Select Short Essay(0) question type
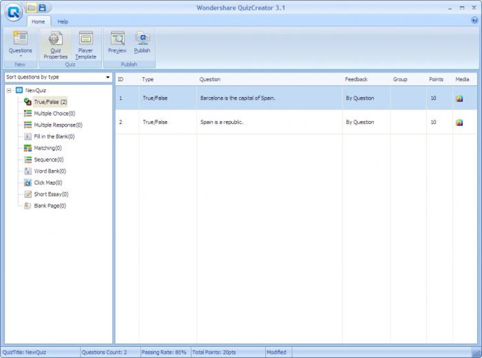The image size is (482, 358). pyautogui.click(x=52, y=194)
